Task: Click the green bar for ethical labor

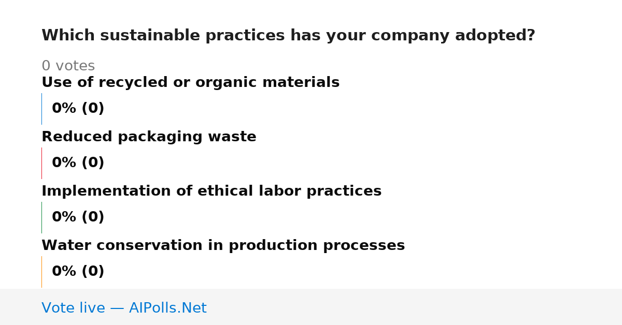Action: [41, 217]
